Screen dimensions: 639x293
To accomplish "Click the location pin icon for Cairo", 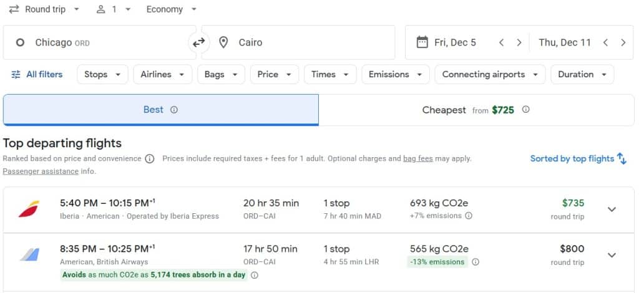I will pyautogui.click(x=223, y=42).
